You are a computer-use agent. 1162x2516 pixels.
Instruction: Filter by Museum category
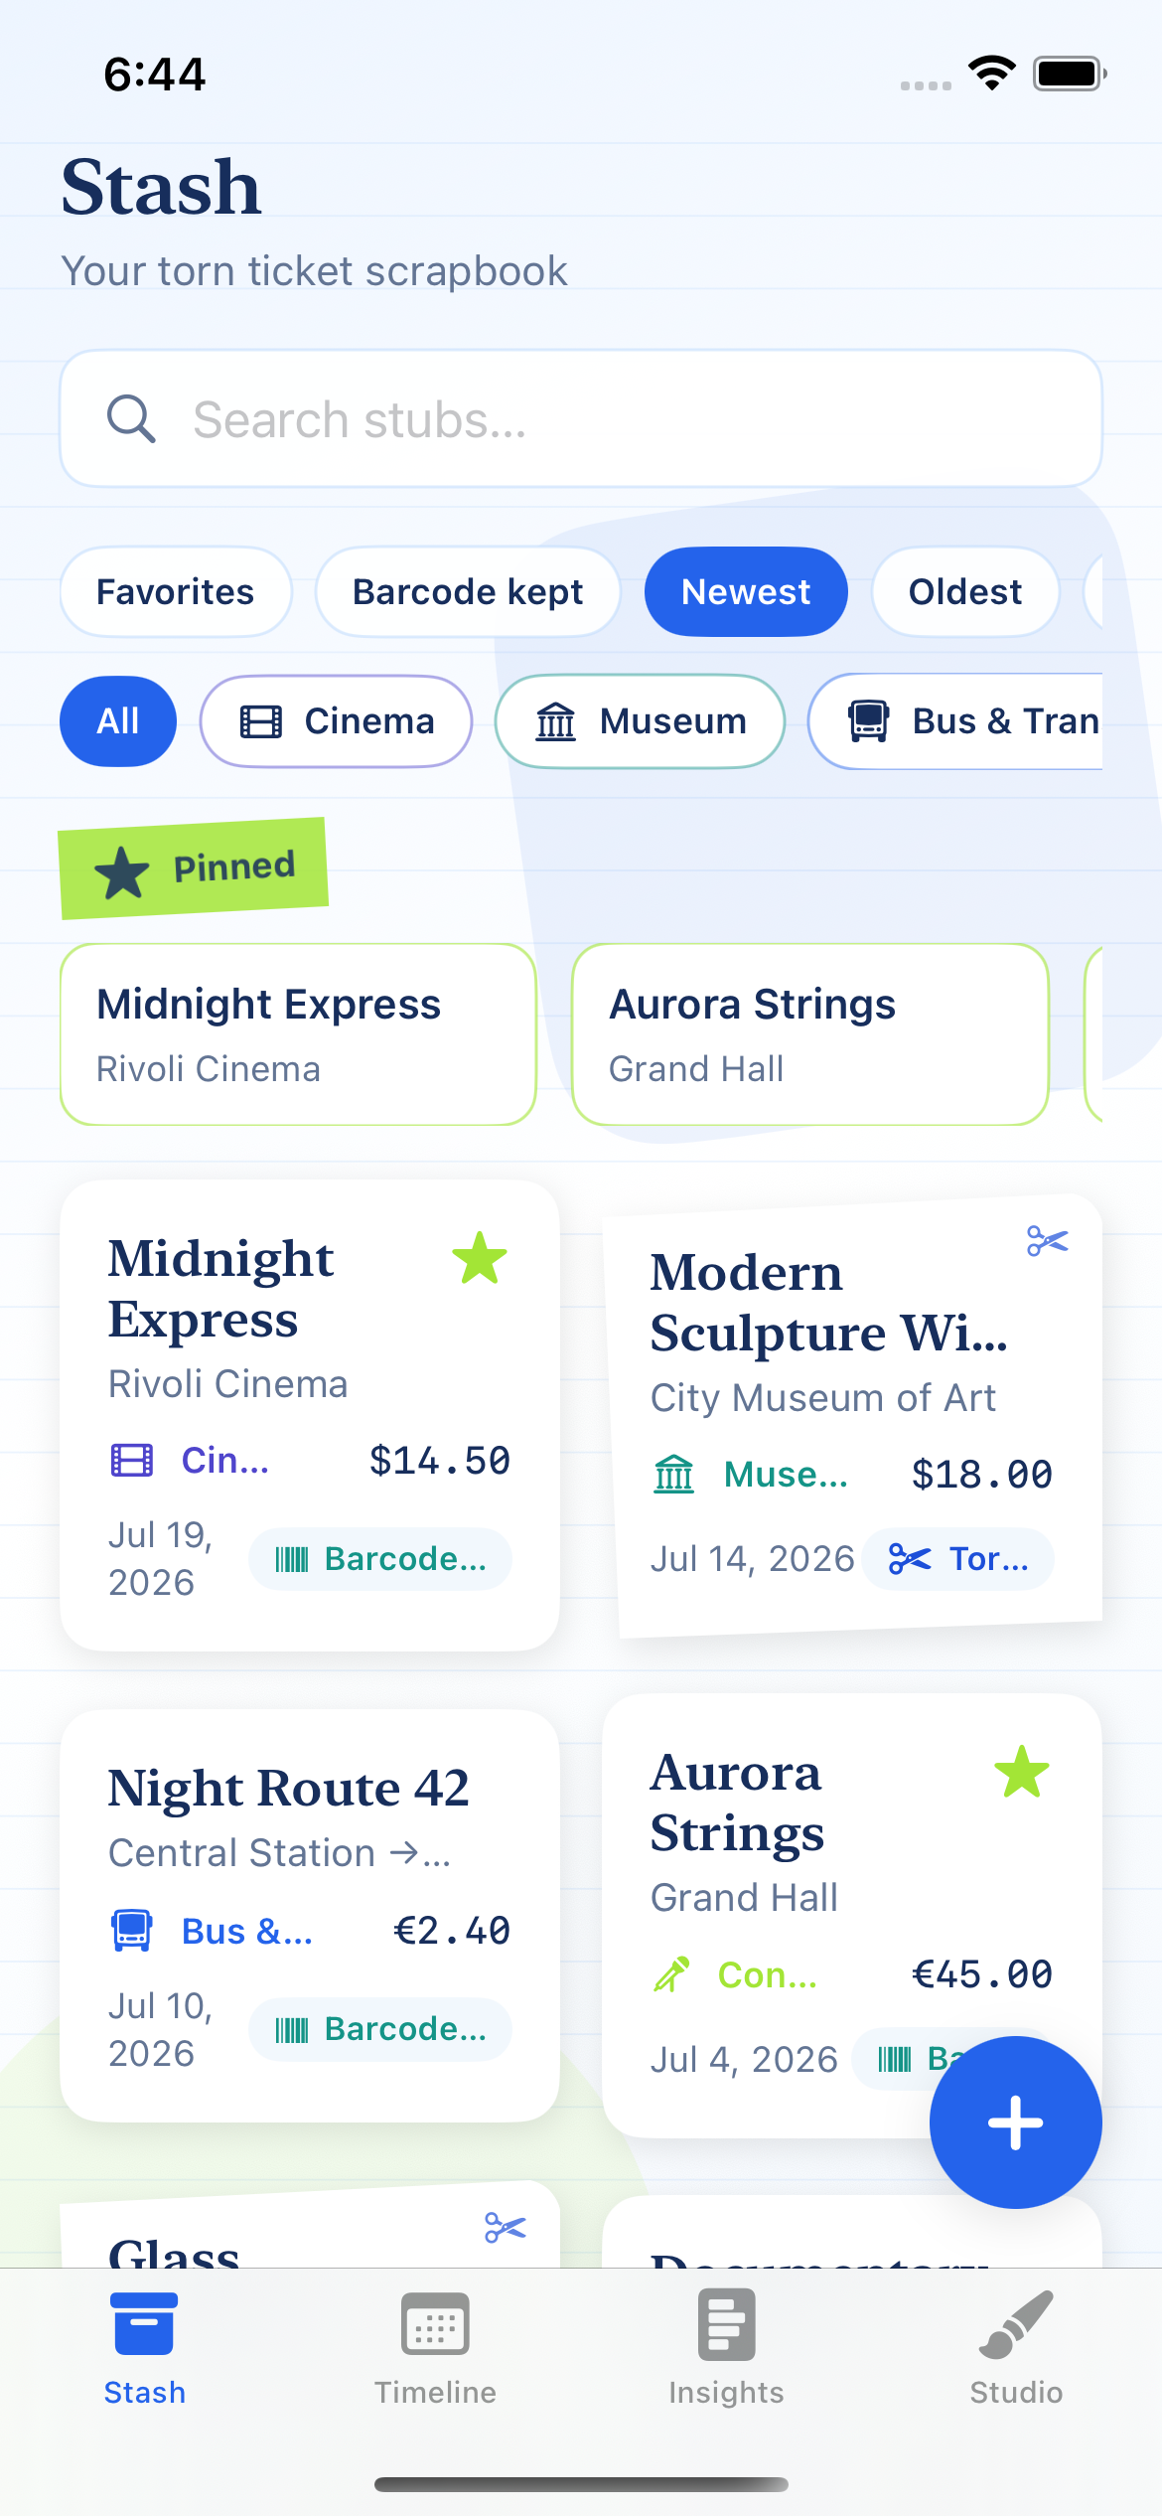click(x=641, y=721)
